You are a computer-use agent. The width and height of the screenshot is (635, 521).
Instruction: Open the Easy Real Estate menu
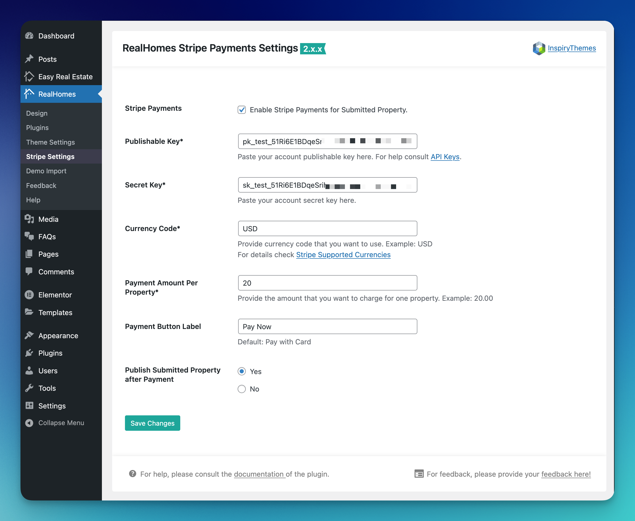click(61, 76)
